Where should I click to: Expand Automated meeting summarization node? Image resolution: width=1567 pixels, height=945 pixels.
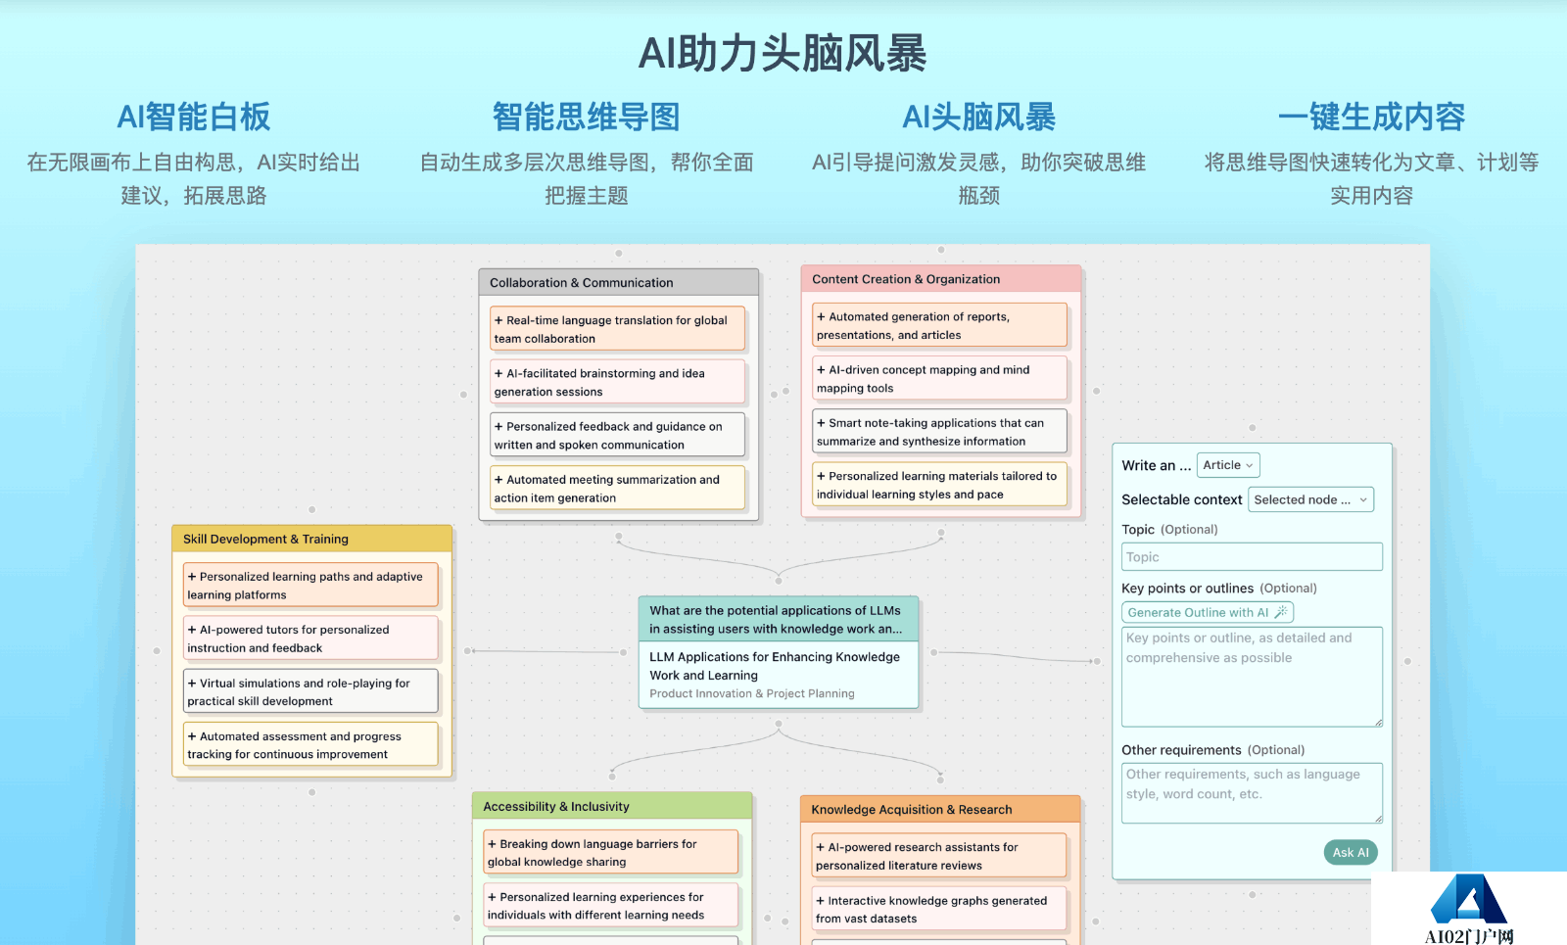(499, 480)
